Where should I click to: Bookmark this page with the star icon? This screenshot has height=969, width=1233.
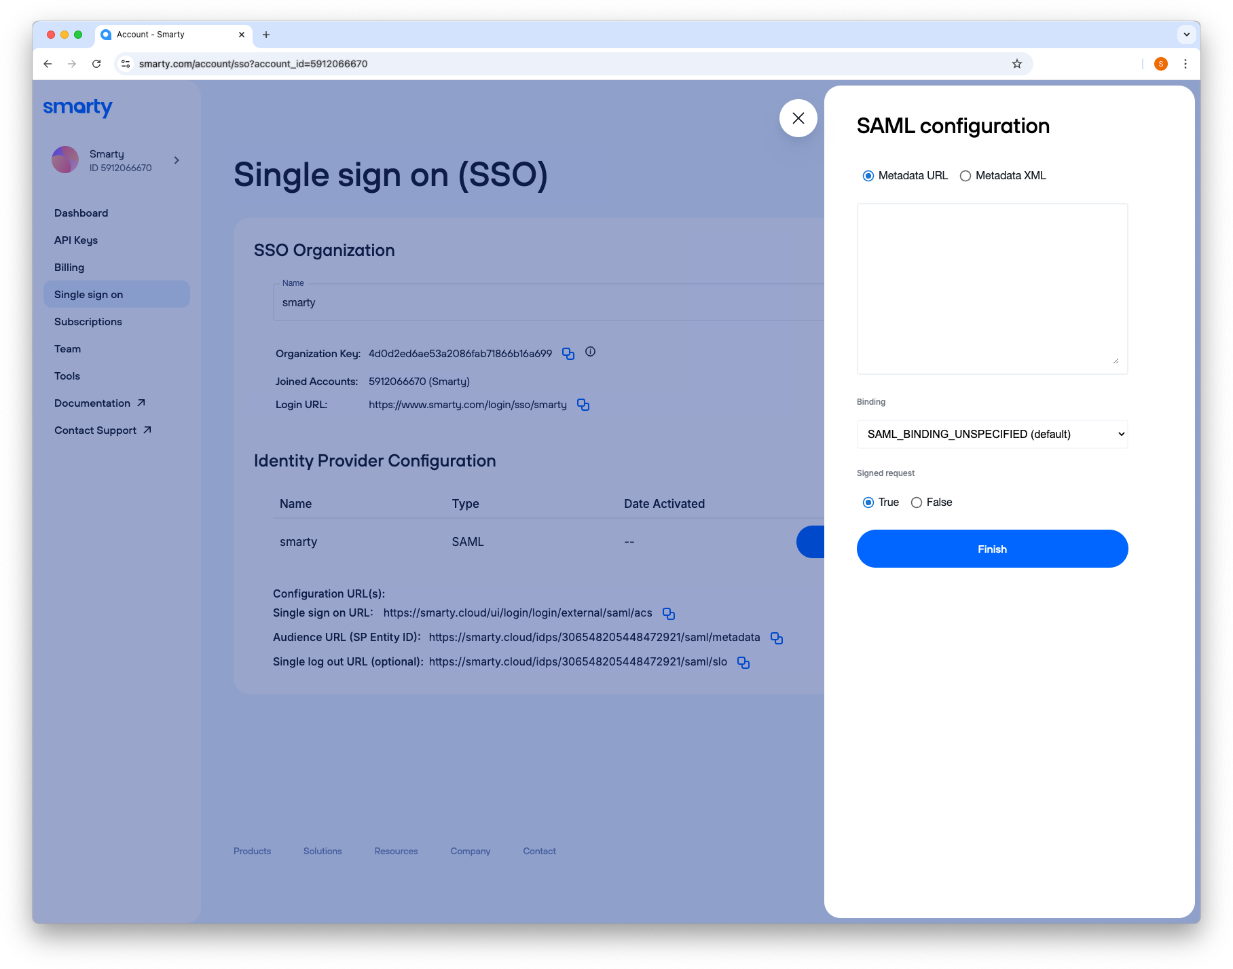pyautogui.click(x=1016, y=64)
